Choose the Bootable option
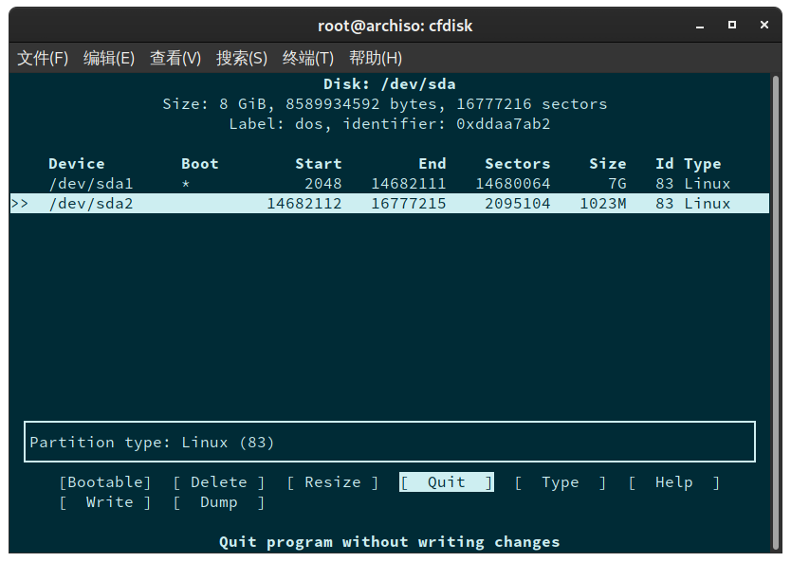The width and height of the screenshot is (791, 562). click(x=104, y=481)
